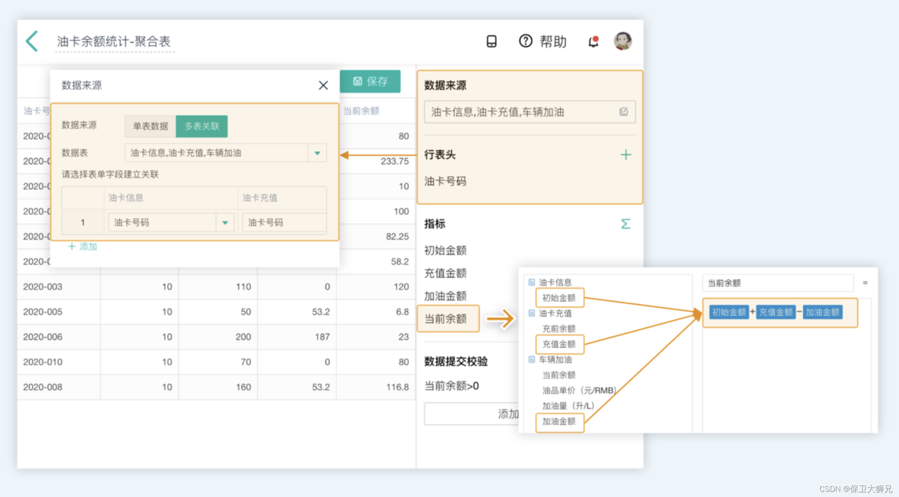Select the 当前余额 indicator item
This screenshot has width=899, height=497.
(446, 319)
